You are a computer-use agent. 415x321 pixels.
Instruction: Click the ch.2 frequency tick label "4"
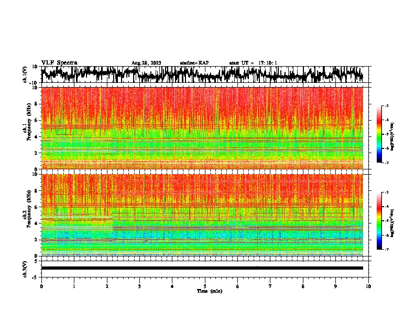tap(36, 223)
